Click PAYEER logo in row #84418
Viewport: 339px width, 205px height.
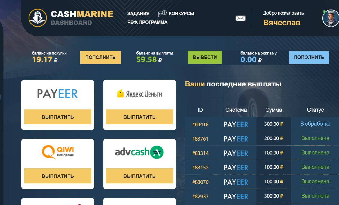236,124
